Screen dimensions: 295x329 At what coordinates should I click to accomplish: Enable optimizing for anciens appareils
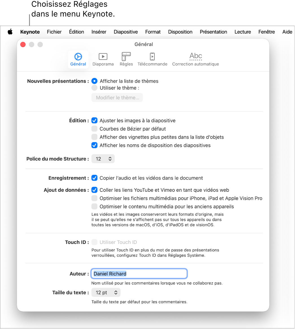94,206
